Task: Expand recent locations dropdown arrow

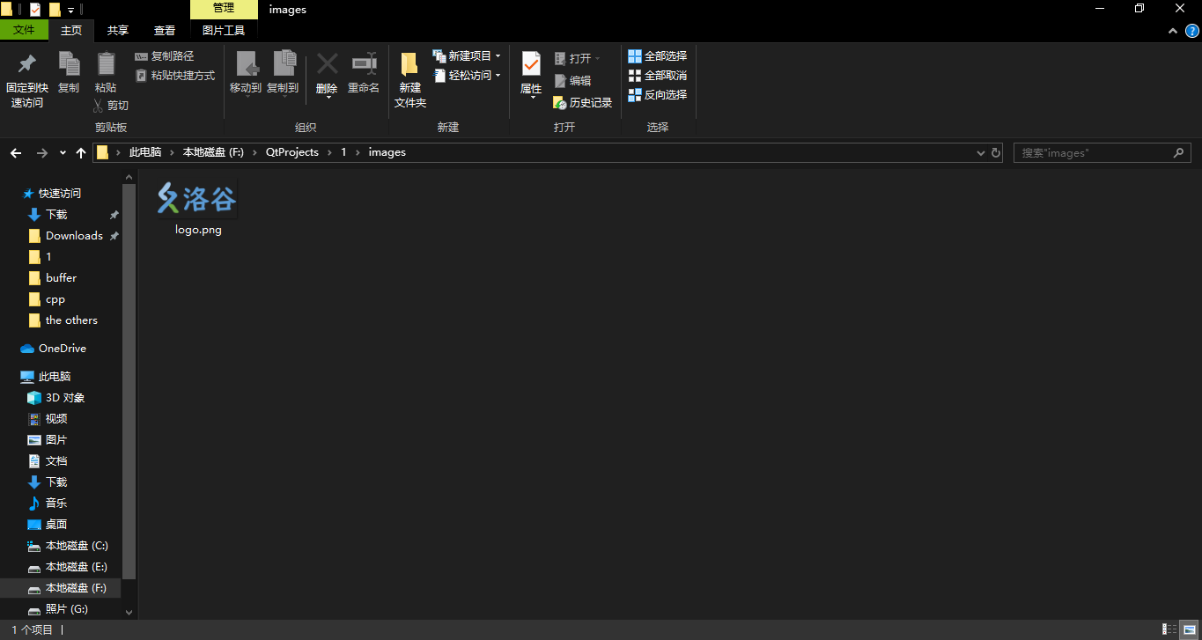Action: tap(63, 153)
